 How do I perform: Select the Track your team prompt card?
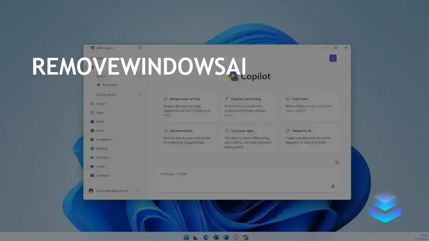pos(250,139)
